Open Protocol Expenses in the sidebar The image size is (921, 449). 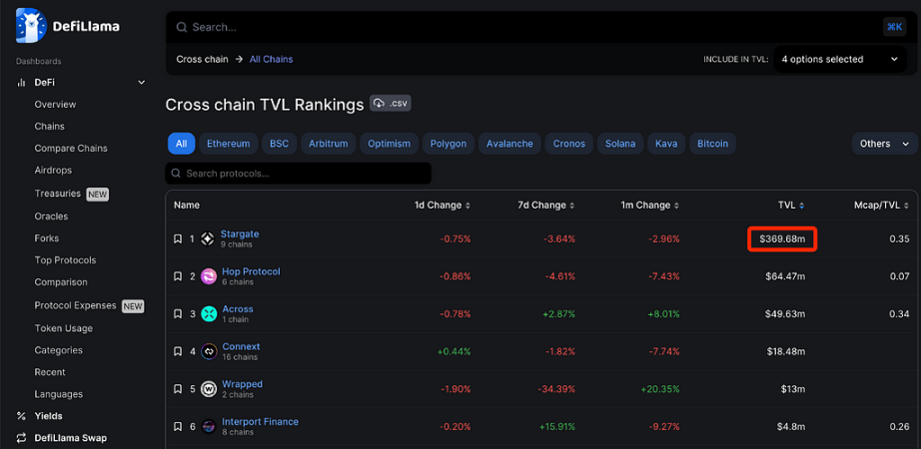[x=75, y=305]
